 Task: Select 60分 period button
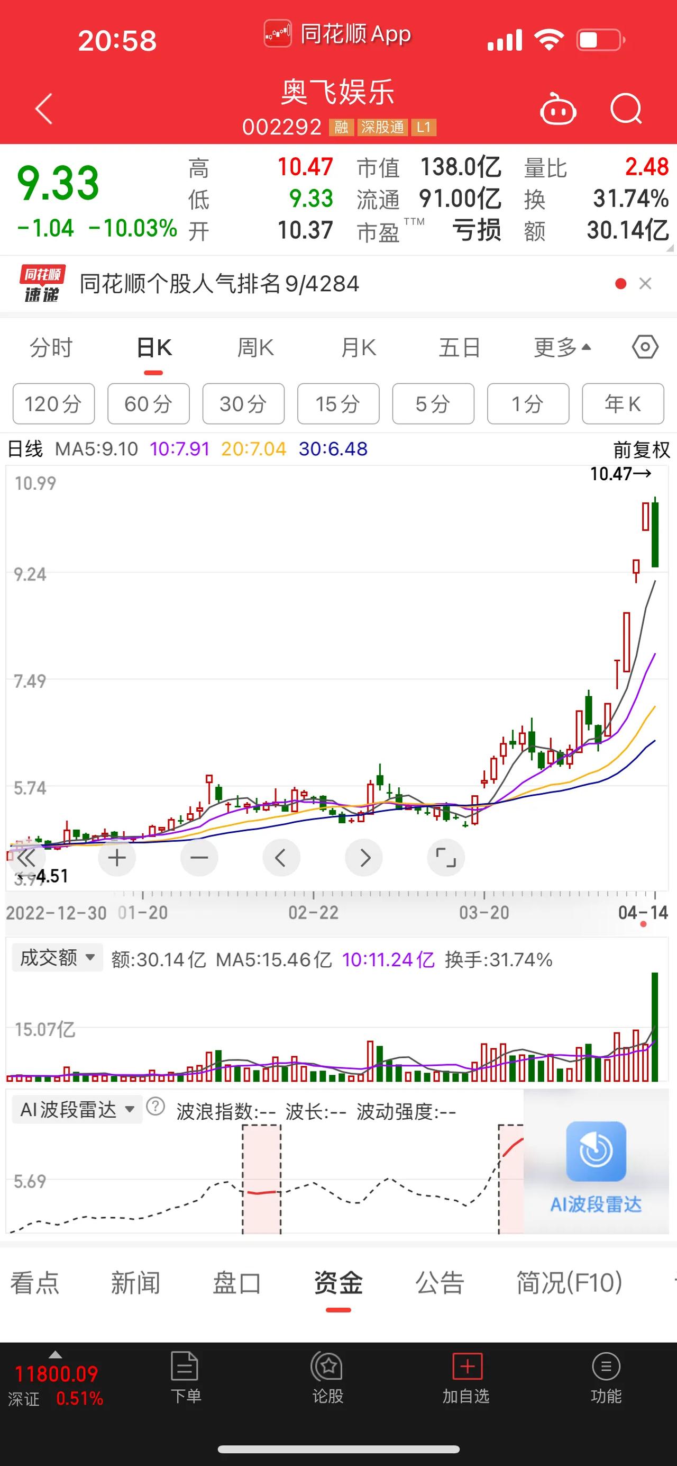pyautogui.click(x=149, y=403)
